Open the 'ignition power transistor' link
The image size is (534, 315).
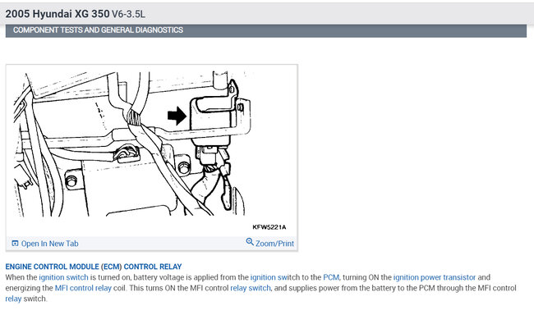(435, 277)
